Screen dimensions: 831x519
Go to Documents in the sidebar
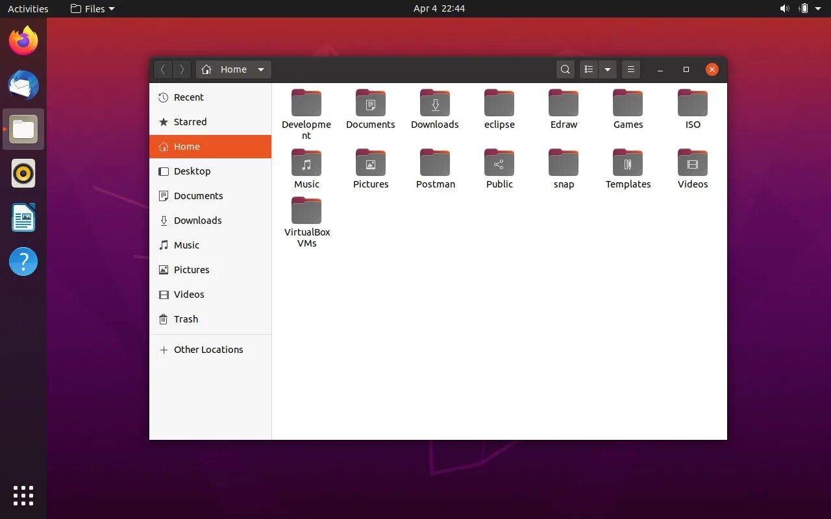(210, 196)
